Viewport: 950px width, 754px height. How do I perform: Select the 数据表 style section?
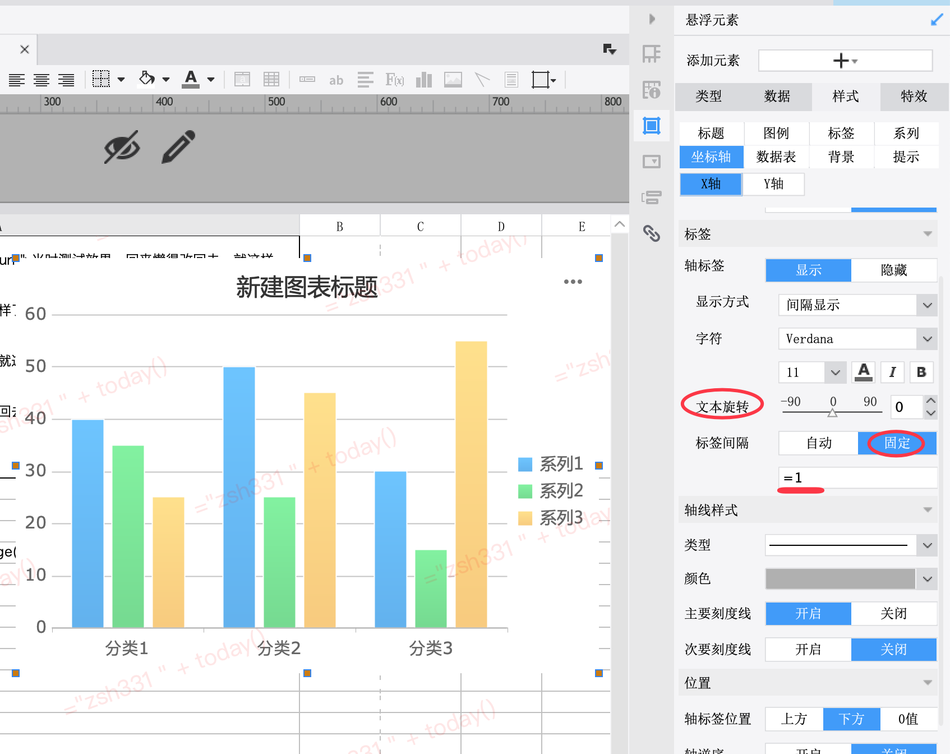coord(776,157)
